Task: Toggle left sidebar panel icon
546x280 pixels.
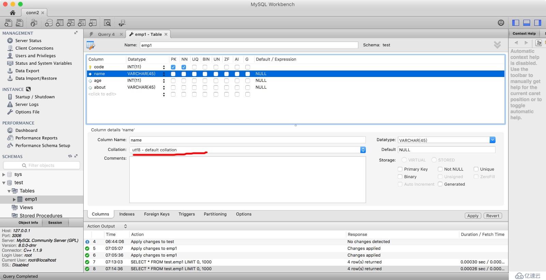Action: coord(516,23)
